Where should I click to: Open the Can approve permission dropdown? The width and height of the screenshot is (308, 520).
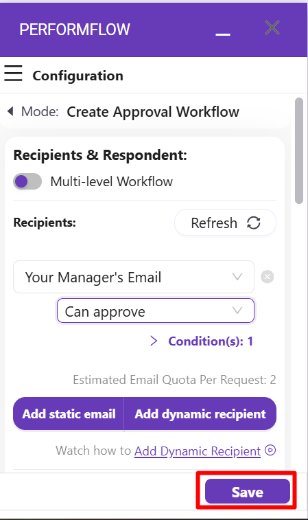point(156,310)
